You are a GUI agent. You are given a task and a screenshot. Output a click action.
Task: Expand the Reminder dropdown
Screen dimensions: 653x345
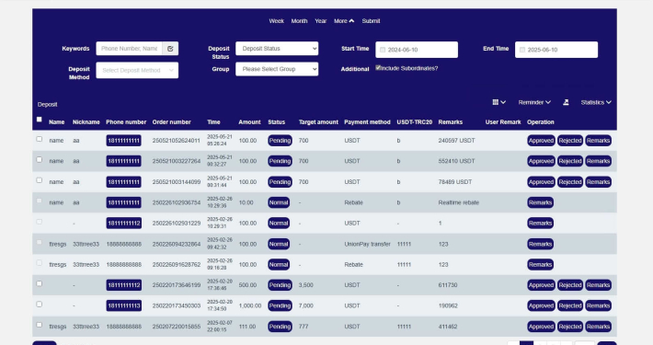[x=534, y=102]
